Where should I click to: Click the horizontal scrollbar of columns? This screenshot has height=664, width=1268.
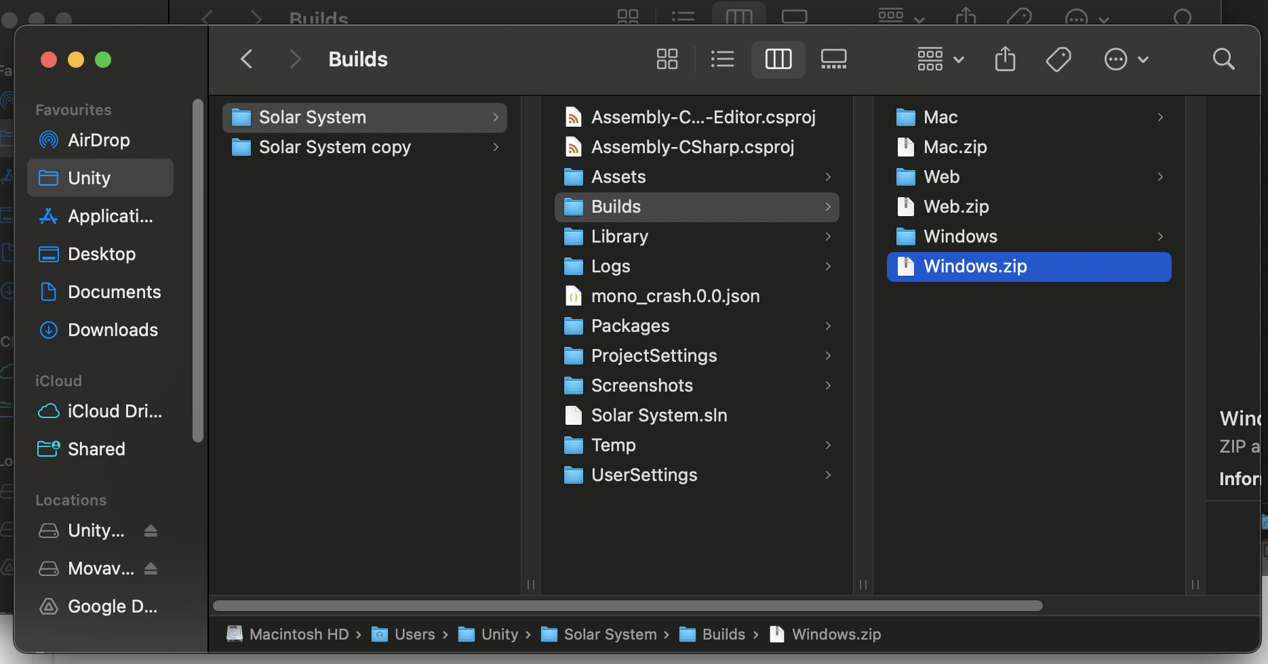point(628,606)
